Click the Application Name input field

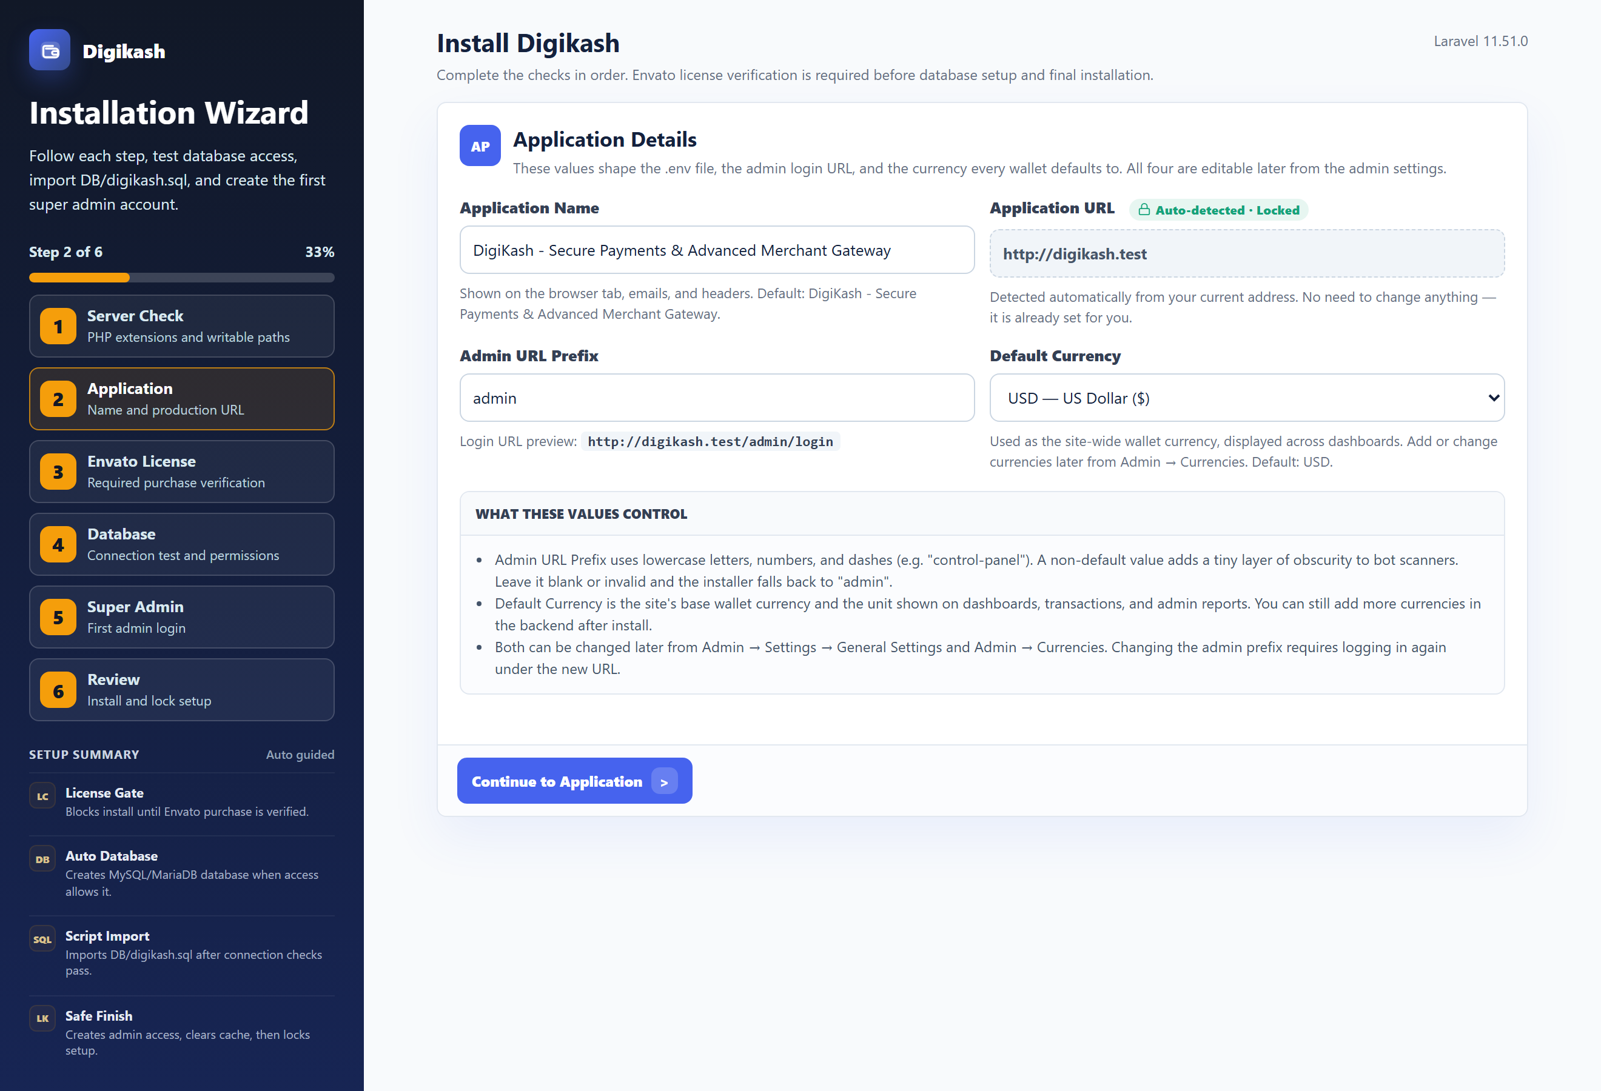coord(717,250)
